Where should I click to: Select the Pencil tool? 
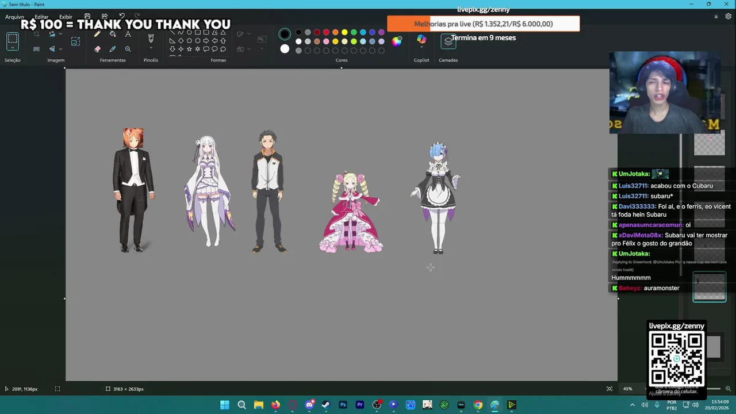(97, 34)
